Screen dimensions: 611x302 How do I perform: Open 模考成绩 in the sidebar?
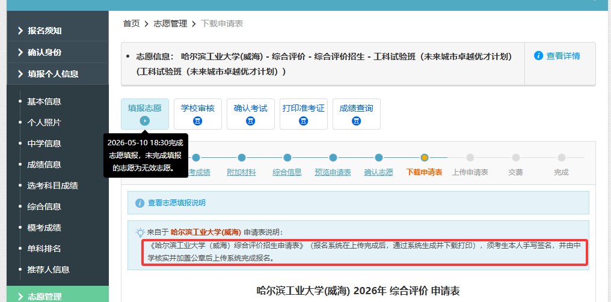click(44, 228)
